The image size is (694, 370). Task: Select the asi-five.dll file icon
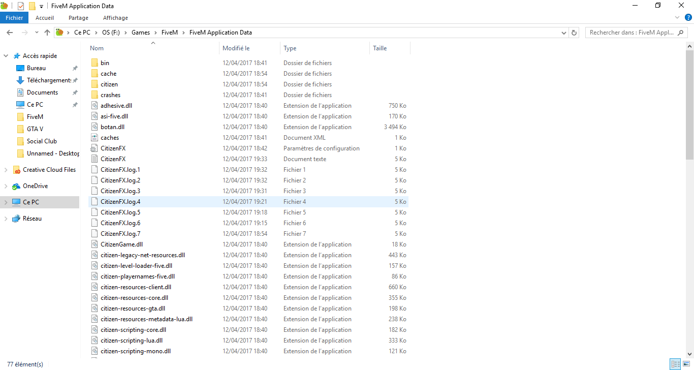click(x=94, y=116)
